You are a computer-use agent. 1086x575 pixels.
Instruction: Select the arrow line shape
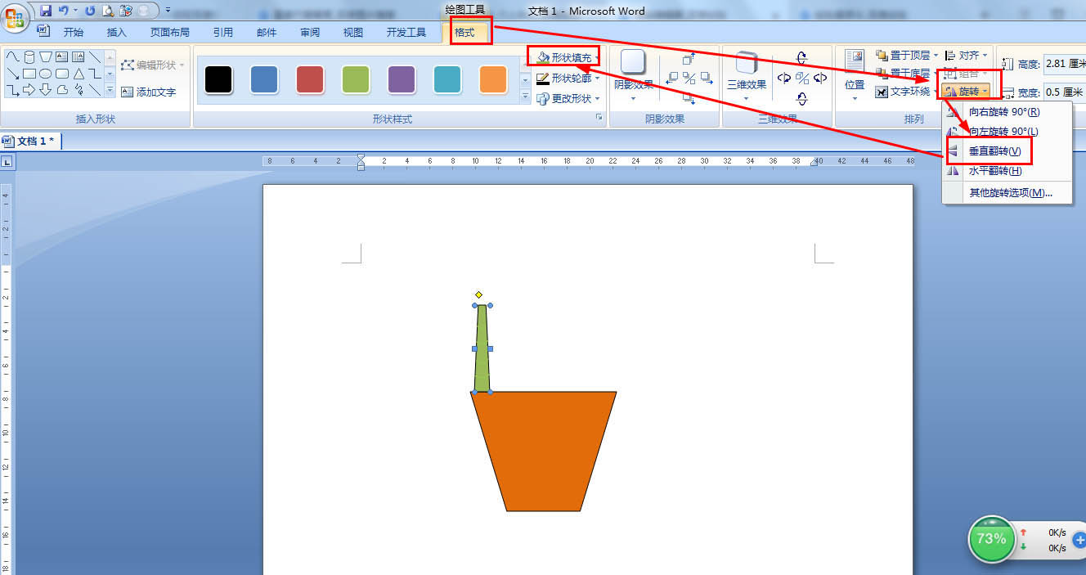click(13, 74)
